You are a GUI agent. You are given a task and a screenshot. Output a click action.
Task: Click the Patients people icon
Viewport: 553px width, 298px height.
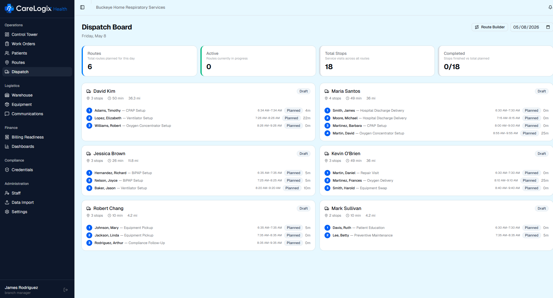coord(7,53)
